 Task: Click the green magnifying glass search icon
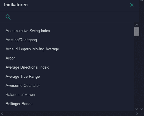pyautogui.click(x=8, y=17)
